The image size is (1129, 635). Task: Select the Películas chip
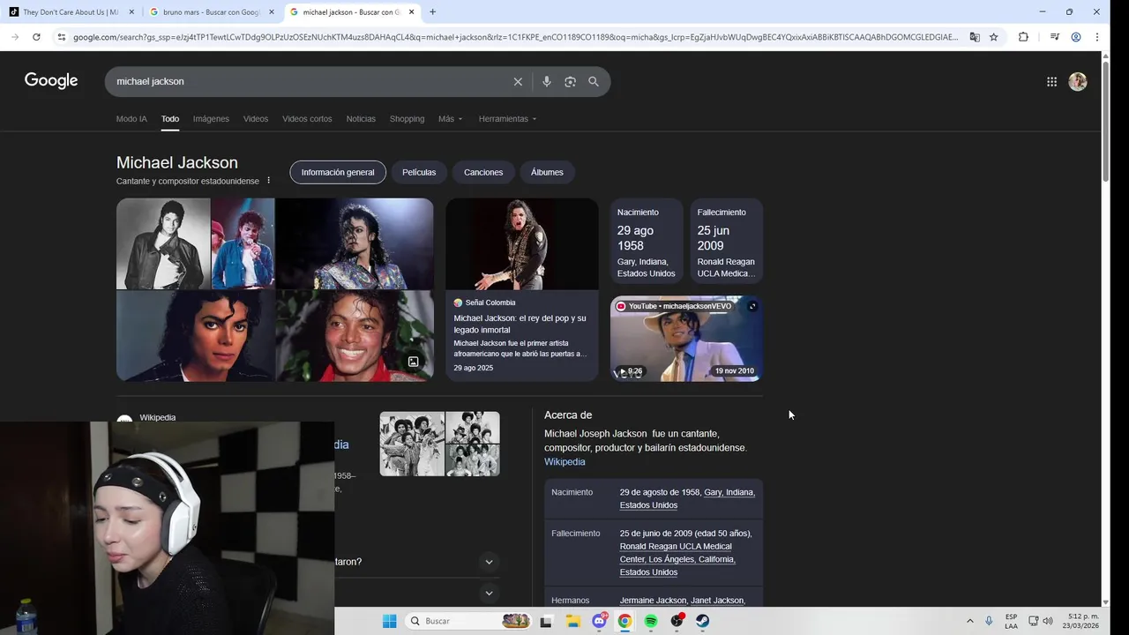pos(419,172)
